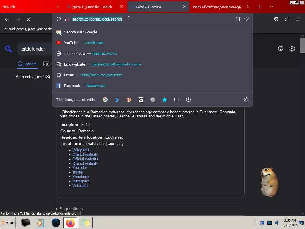Open SearXNG about info icon
Image resolution: width=305 pixels, height=229 pixels.
281,49
